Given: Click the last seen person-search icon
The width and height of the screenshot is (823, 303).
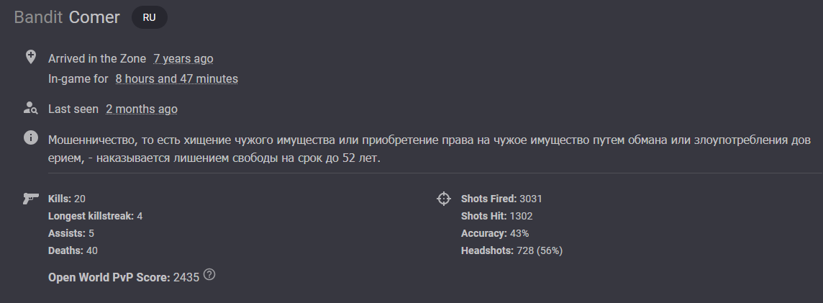Looking at the screenshot, I should point(30,108).
